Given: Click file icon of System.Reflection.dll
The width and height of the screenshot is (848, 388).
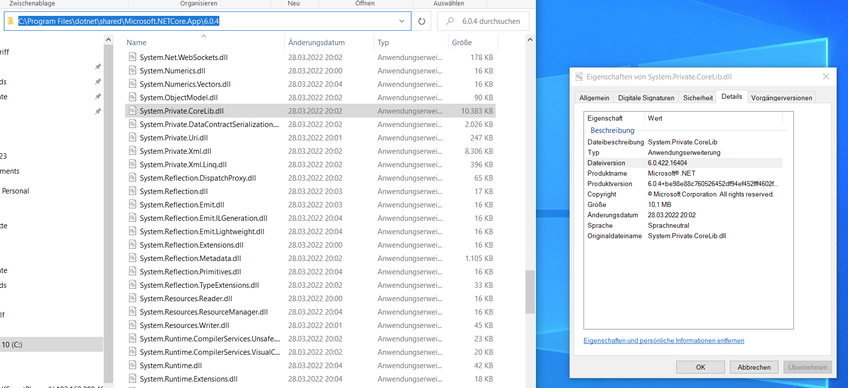Looking at the screenshot, I should pos(132,191).
